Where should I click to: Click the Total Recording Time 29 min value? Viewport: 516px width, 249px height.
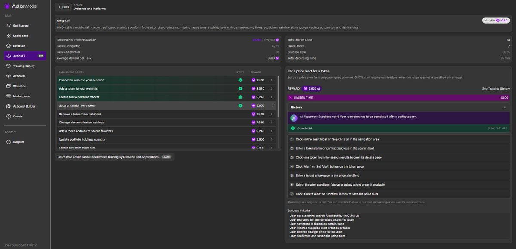[x=505, y=58]
